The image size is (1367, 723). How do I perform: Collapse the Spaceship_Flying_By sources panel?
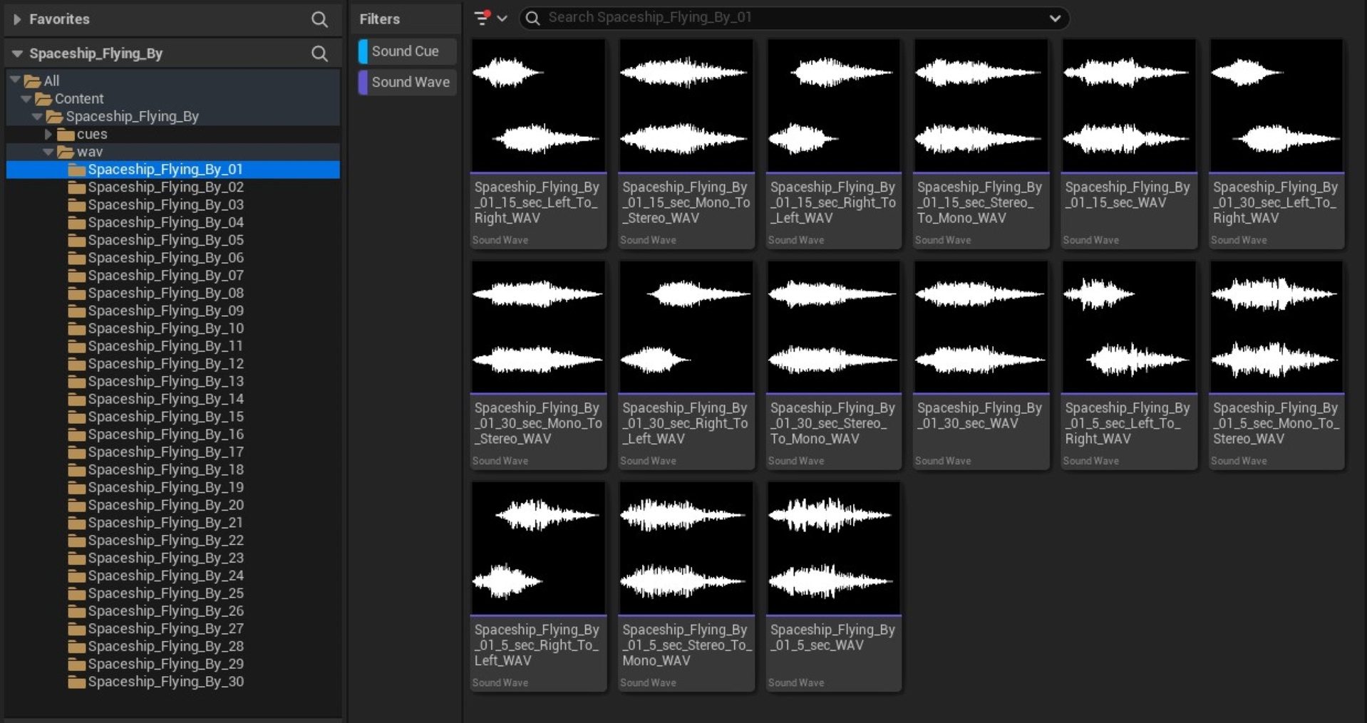(17, 53)
